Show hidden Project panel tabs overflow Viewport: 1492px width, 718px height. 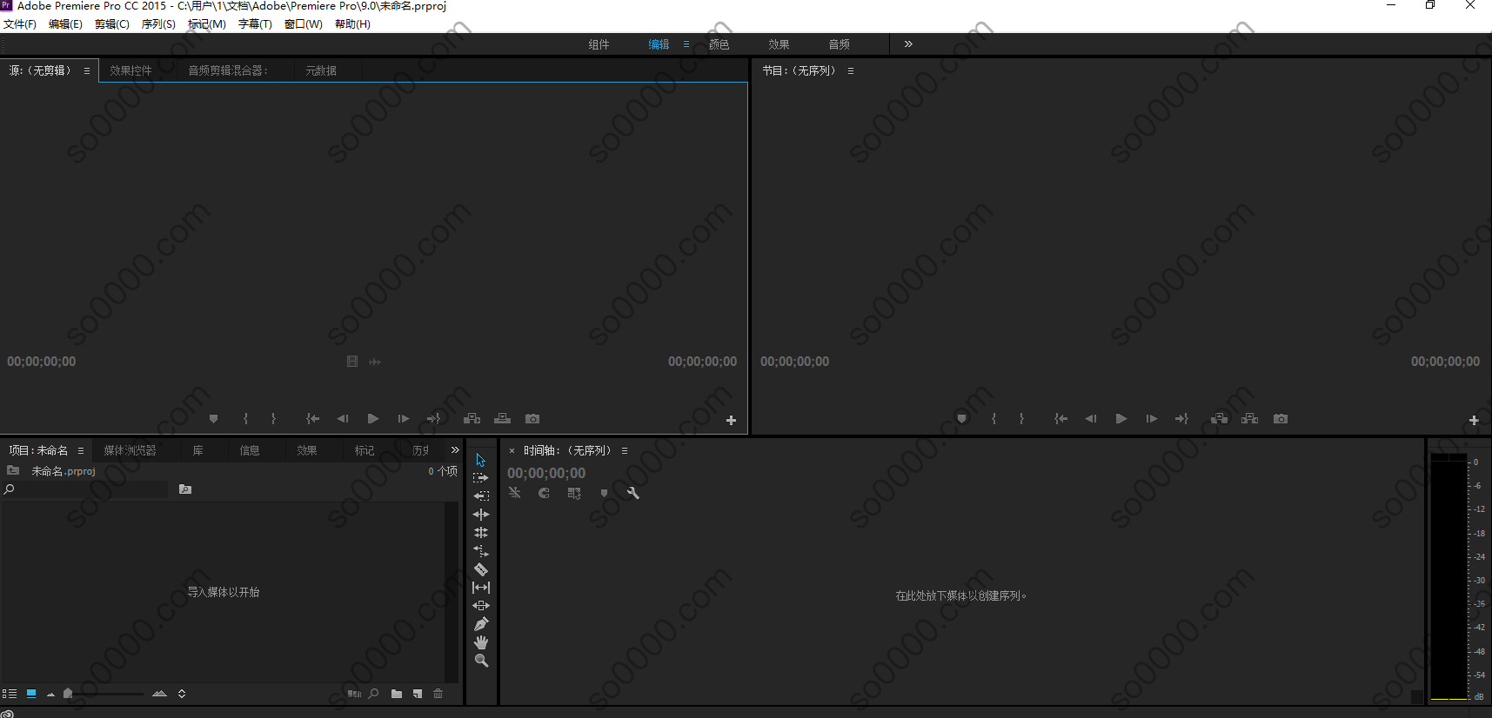tap(455, 449)
